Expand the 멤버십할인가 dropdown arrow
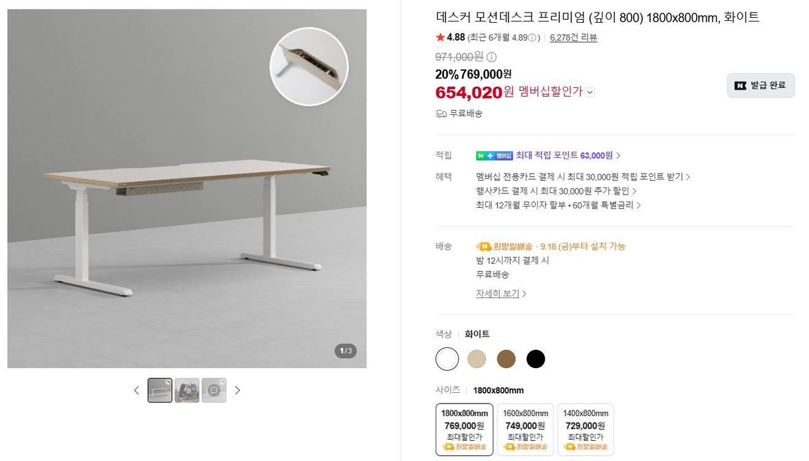 point(590,92)
